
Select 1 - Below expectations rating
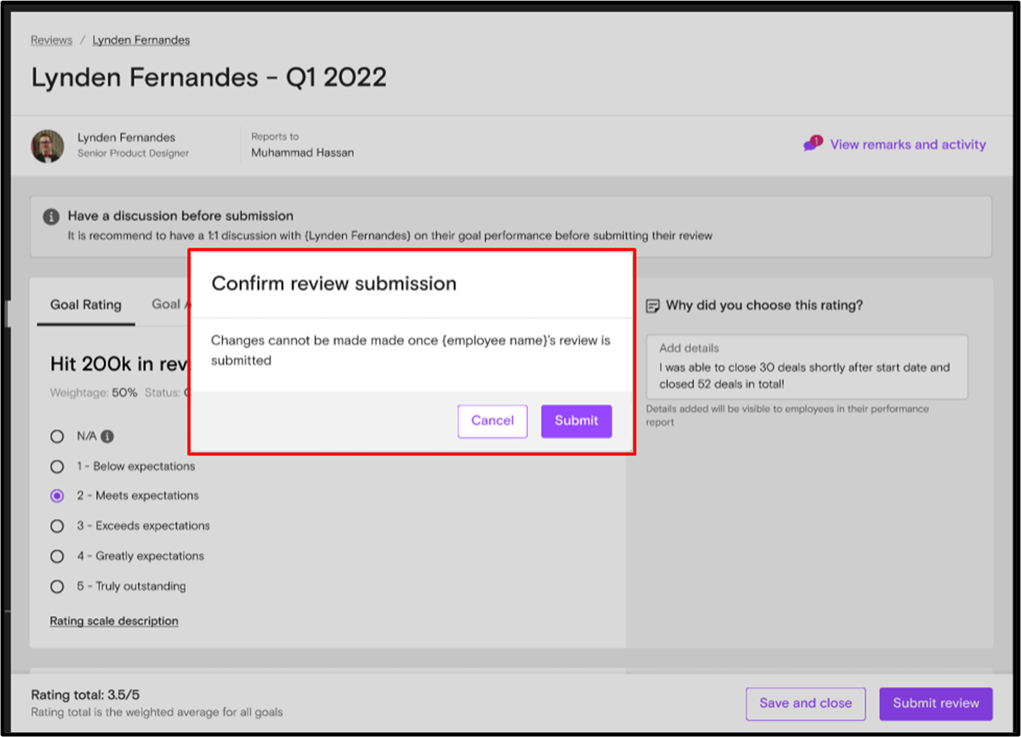[57, 466]
